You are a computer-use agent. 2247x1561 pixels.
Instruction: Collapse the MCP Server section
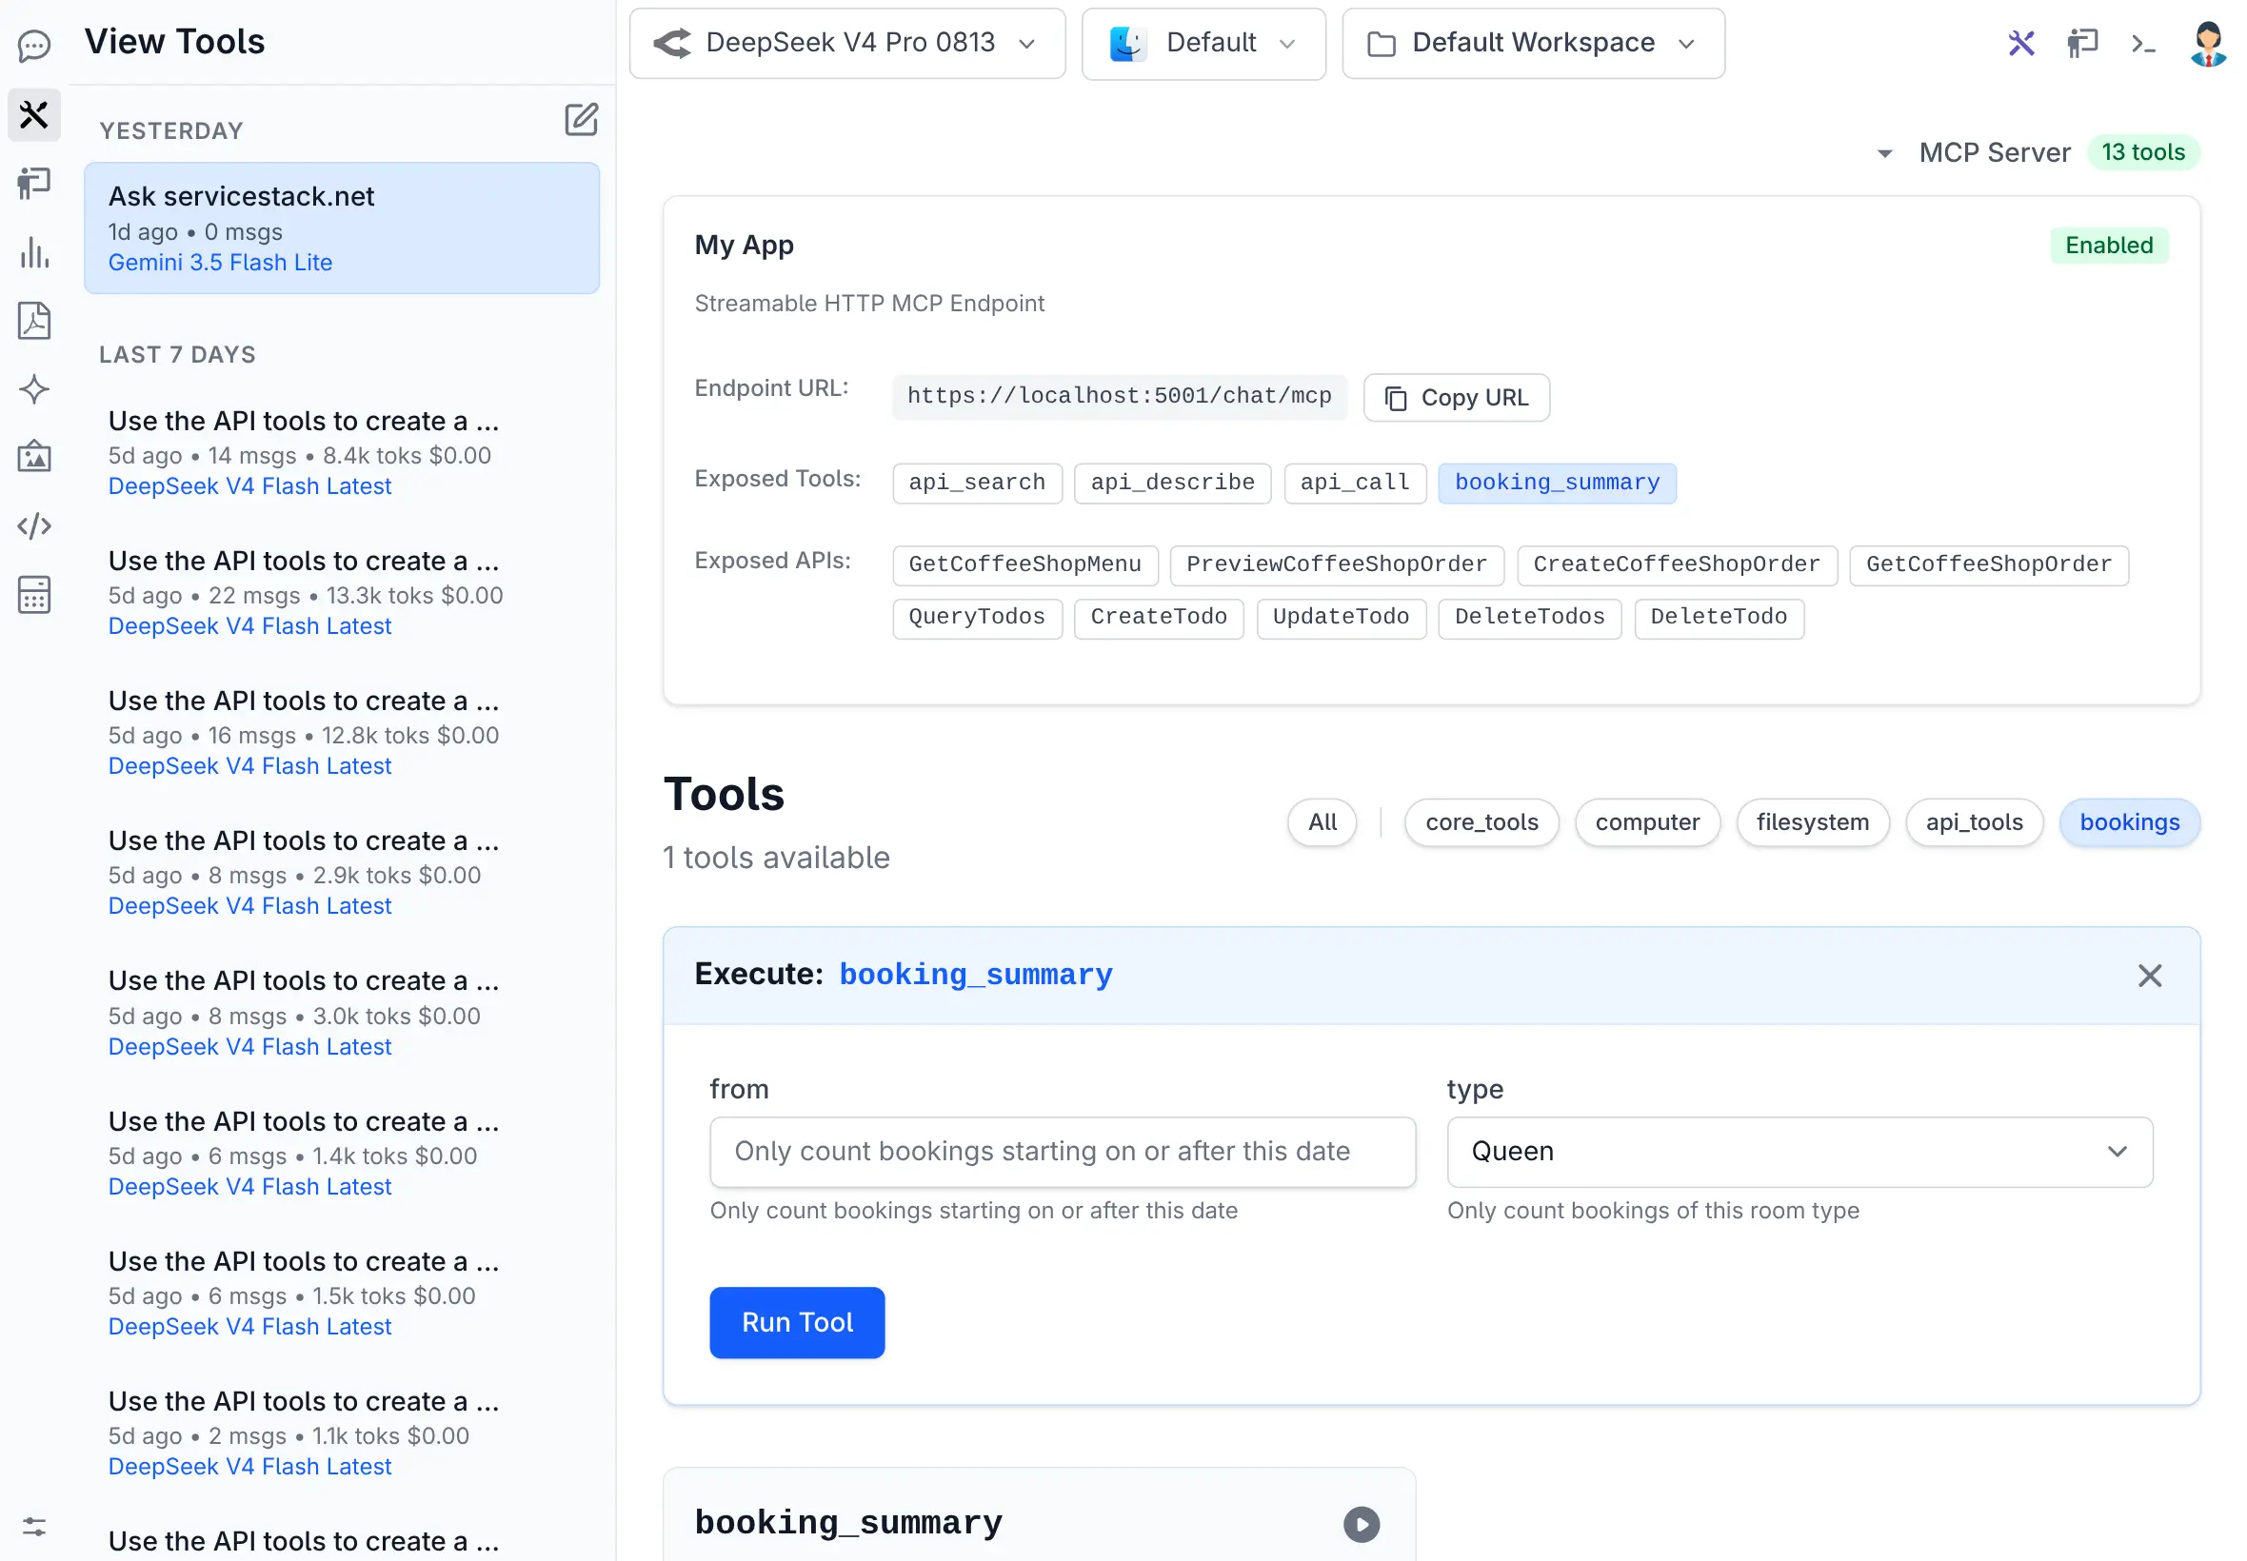[1885, 153]
